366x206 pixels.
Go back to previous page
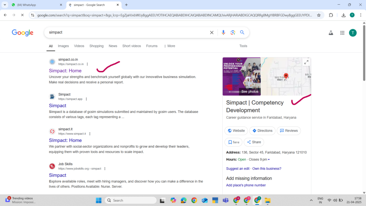(5, 15)
